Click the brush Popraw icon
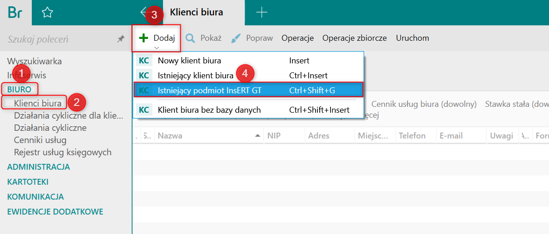The height and width of the screenshot is (234, 549). coord(236,38)
